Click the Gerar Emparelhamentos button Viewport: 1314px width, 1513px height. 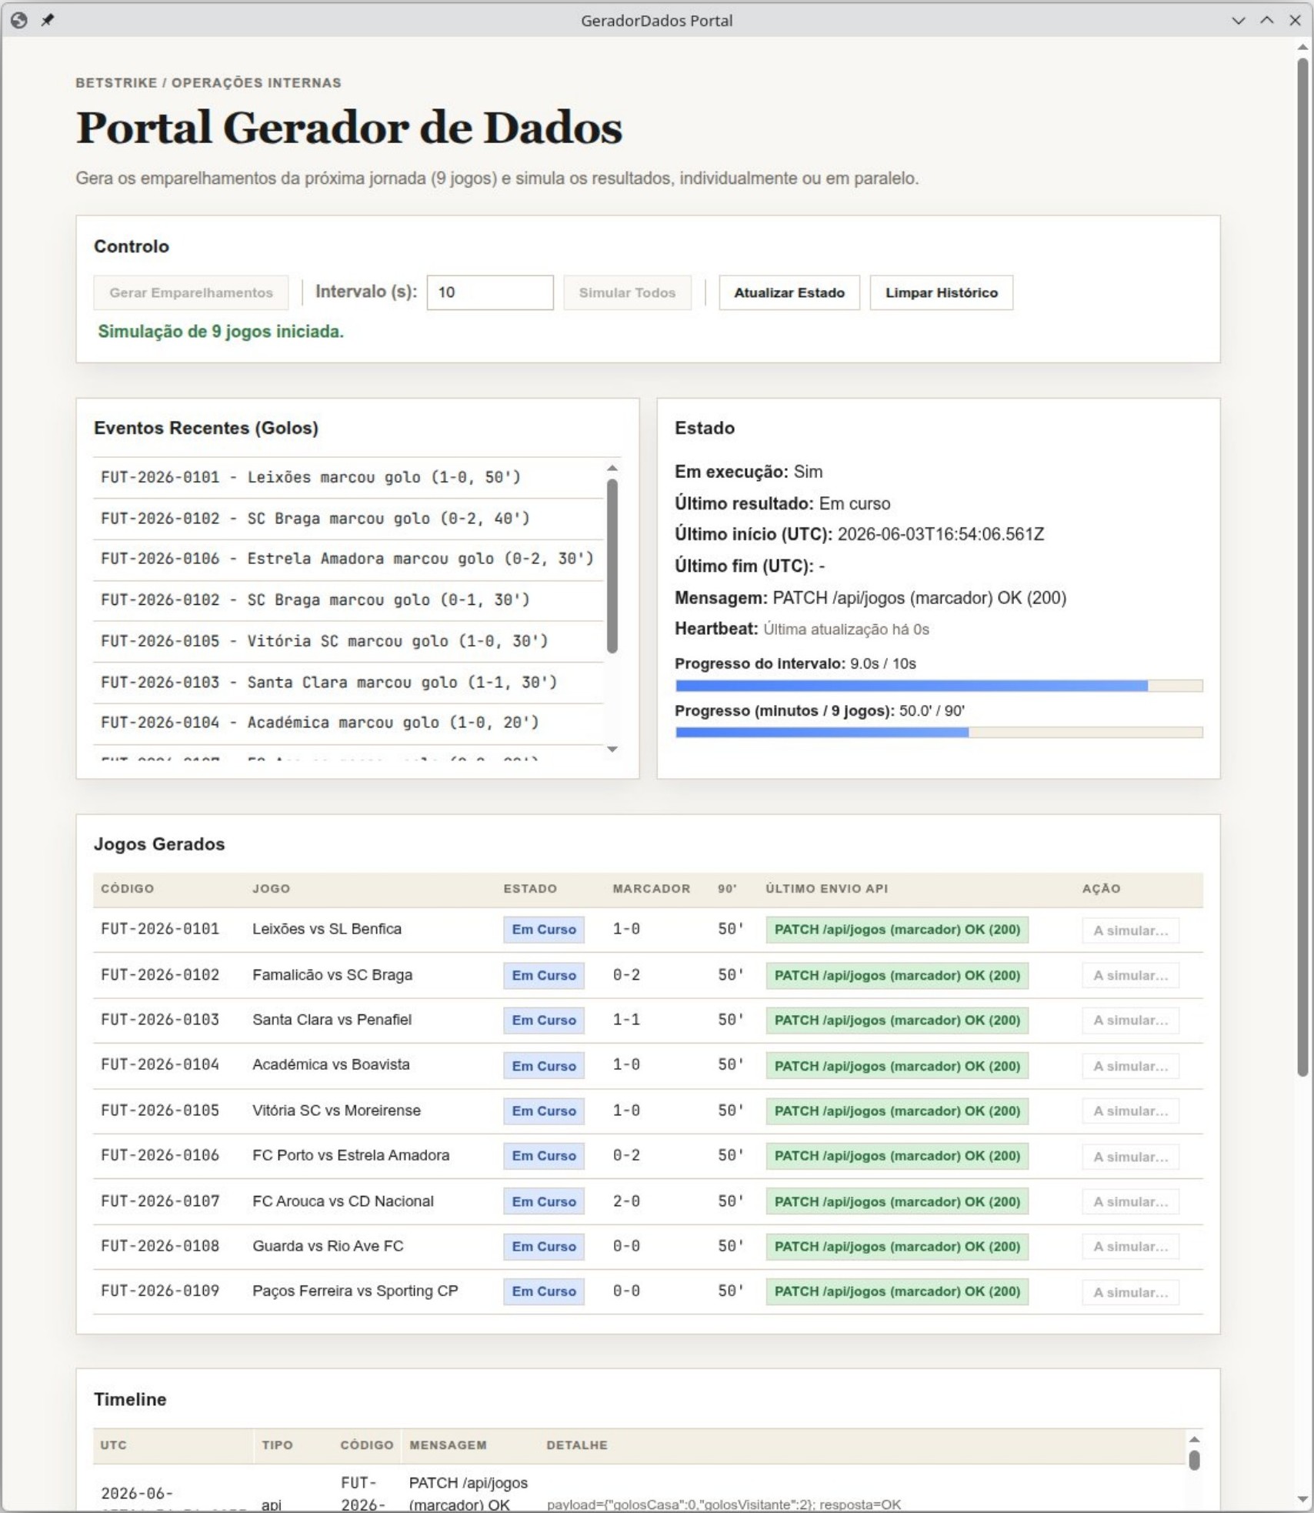tap(191, 292)
